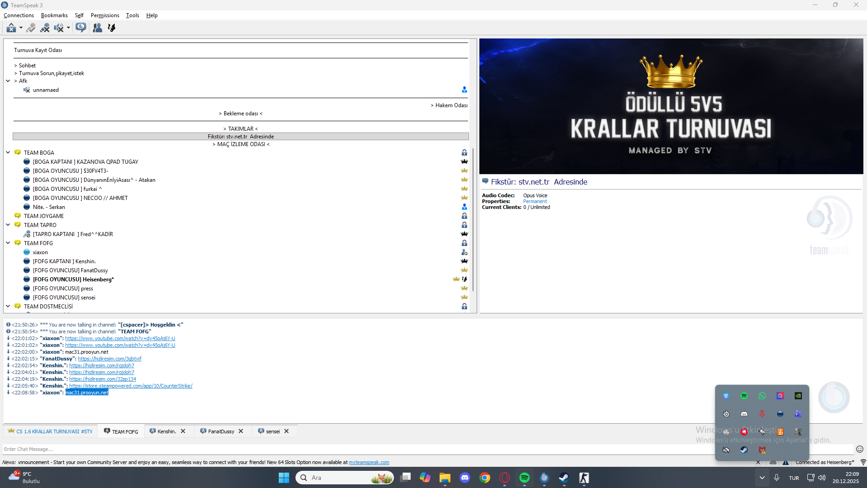Open the Steam store CounterStrike link
This screenshot has width=867, height=488.
(x=131, y=386)
